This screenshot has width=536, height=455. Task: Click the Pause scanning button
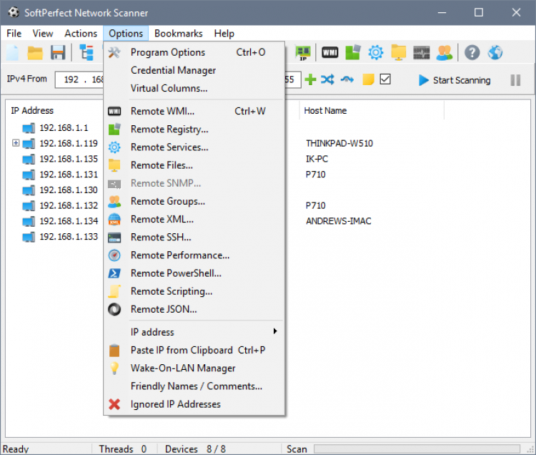pos(515,80)
